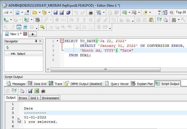Click the Execute as script icon
187x129 pixels.
point(26,20)
